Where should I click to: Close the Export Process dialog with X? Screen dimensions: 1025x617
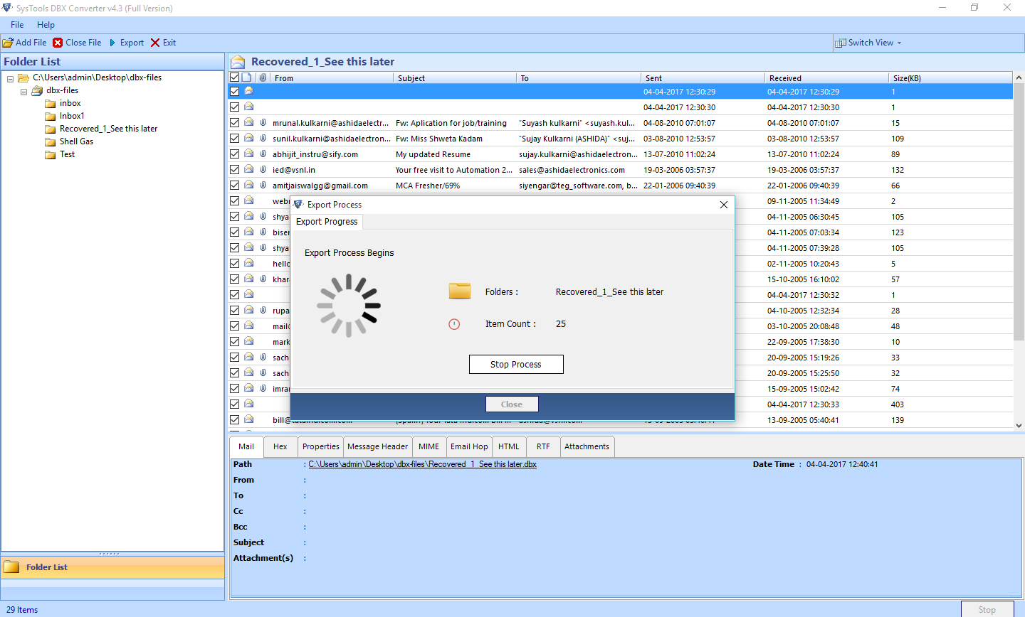(x=724, y=205)
